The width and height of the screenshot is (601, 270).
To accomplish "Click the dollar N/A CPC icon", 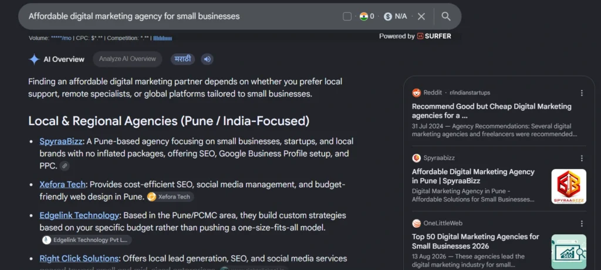I will click(388, 16).
